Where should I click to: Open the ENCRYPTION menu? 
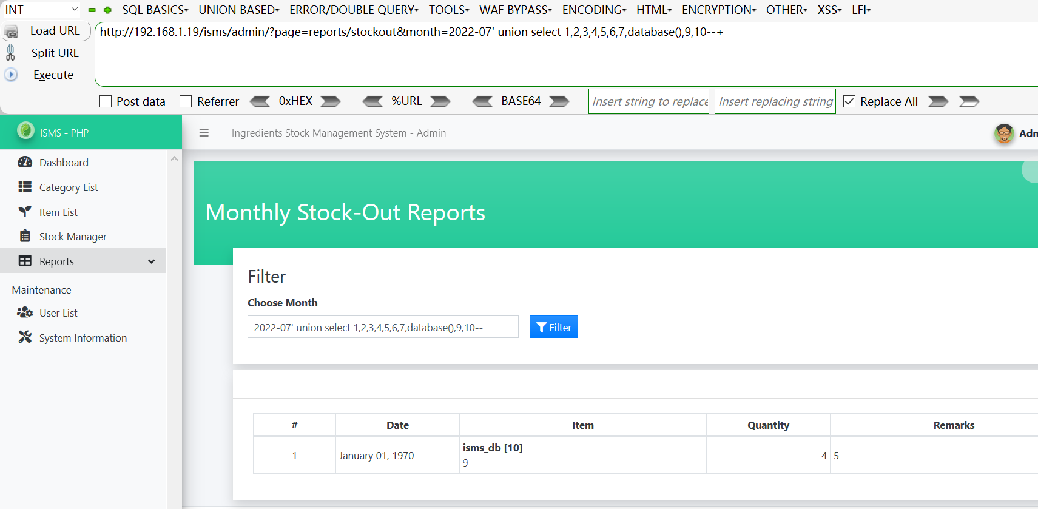coord(719,10)
